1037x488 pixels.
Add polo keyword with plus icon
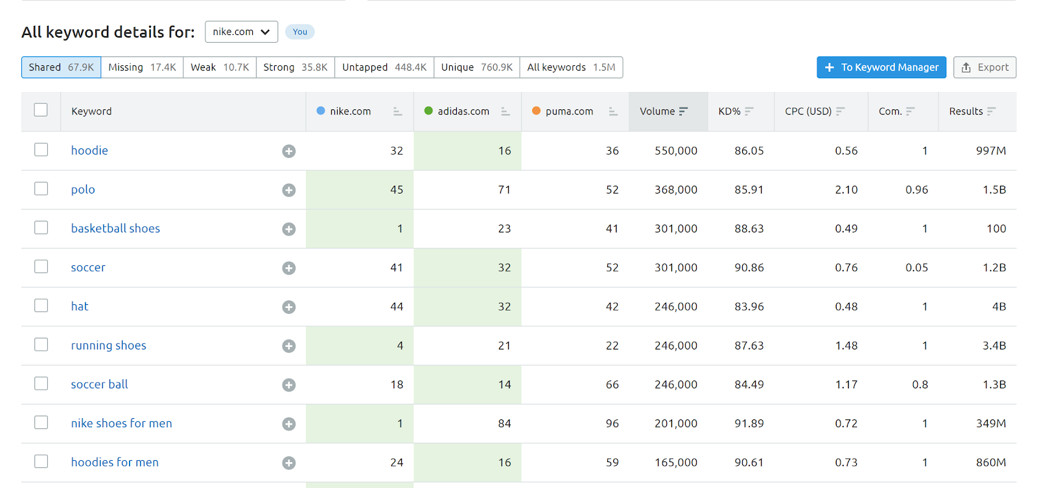click(289, 190)
